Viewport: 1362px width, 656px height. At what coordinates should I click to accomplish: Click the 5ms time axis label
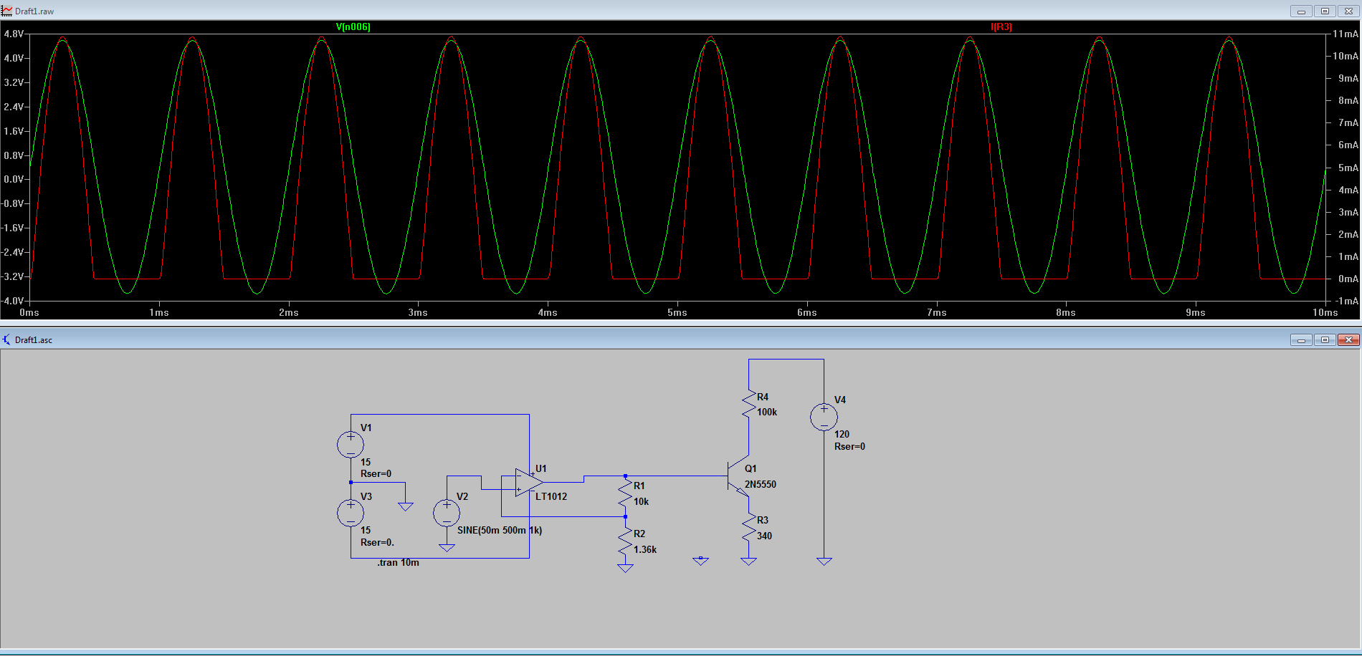pyautogui.click(x=677, y=312)
